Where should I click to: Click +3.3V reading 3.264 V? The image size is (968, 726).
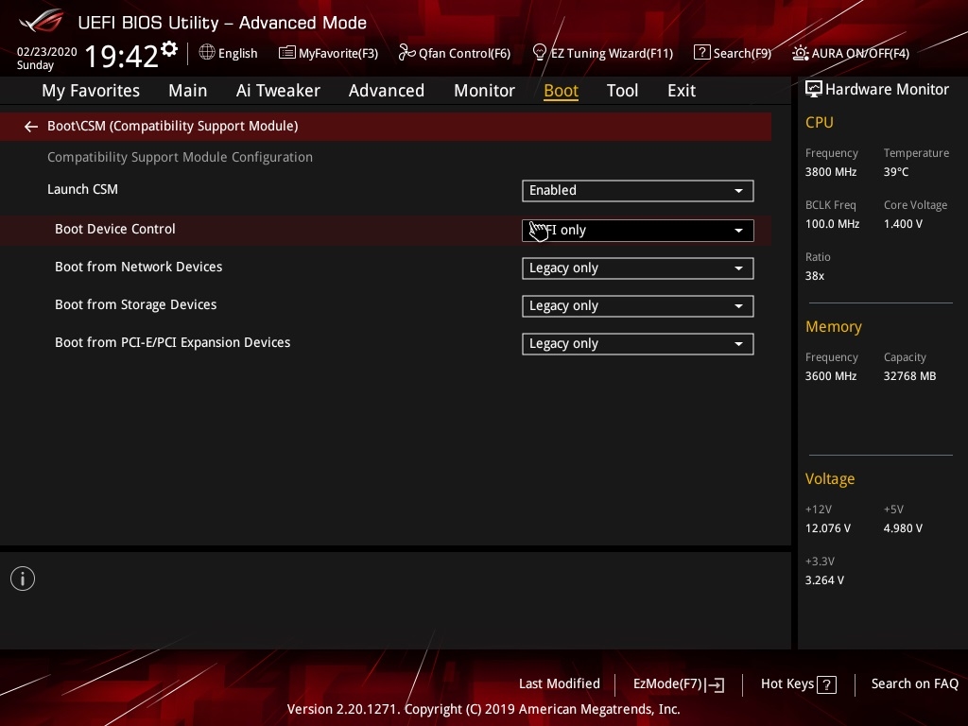(824, 580)
